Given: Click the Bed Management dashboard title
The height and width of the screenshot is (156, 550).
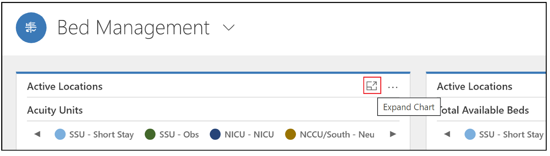Looking at the screenshot, I should coord(134,28).
